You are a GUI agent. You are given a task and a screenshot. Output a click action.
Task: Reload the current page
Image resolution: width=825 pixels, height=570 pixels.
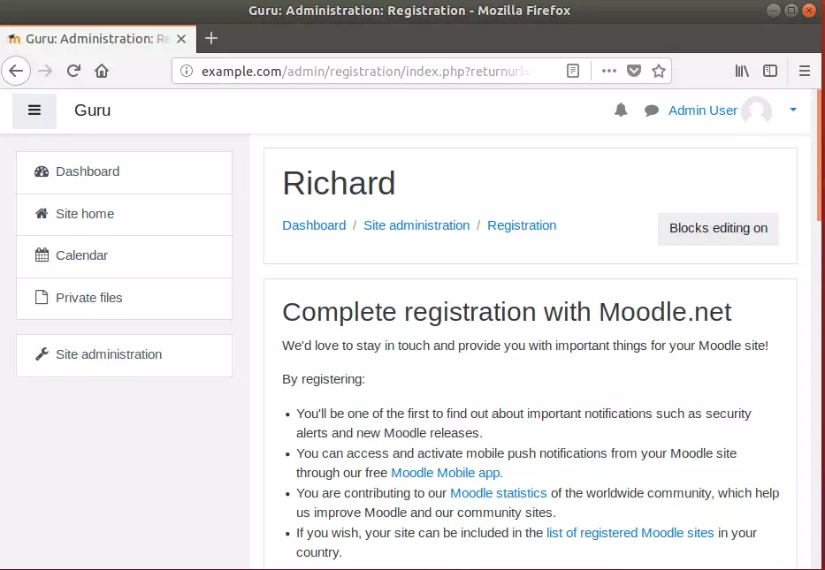point(73,71)
